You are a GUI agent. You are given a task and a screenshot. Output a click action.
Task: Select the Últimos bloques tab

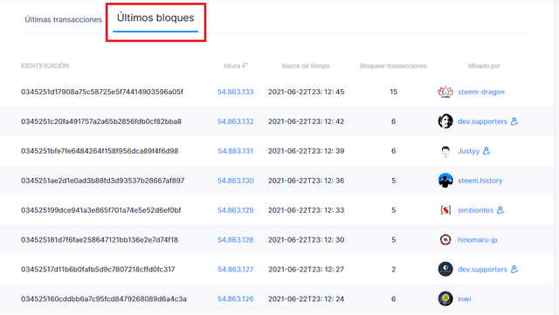pos(155,17)
